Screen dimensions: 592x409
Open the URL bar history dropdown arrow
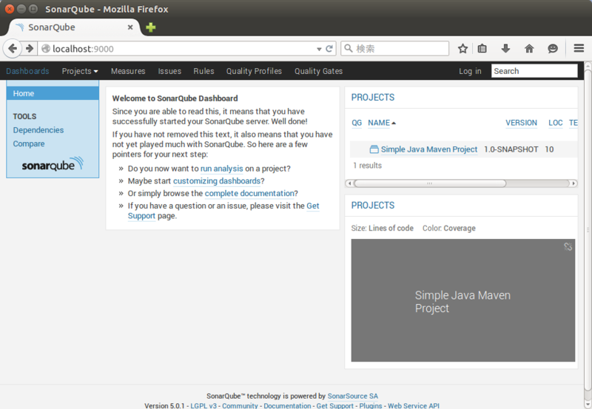[319, 49]
